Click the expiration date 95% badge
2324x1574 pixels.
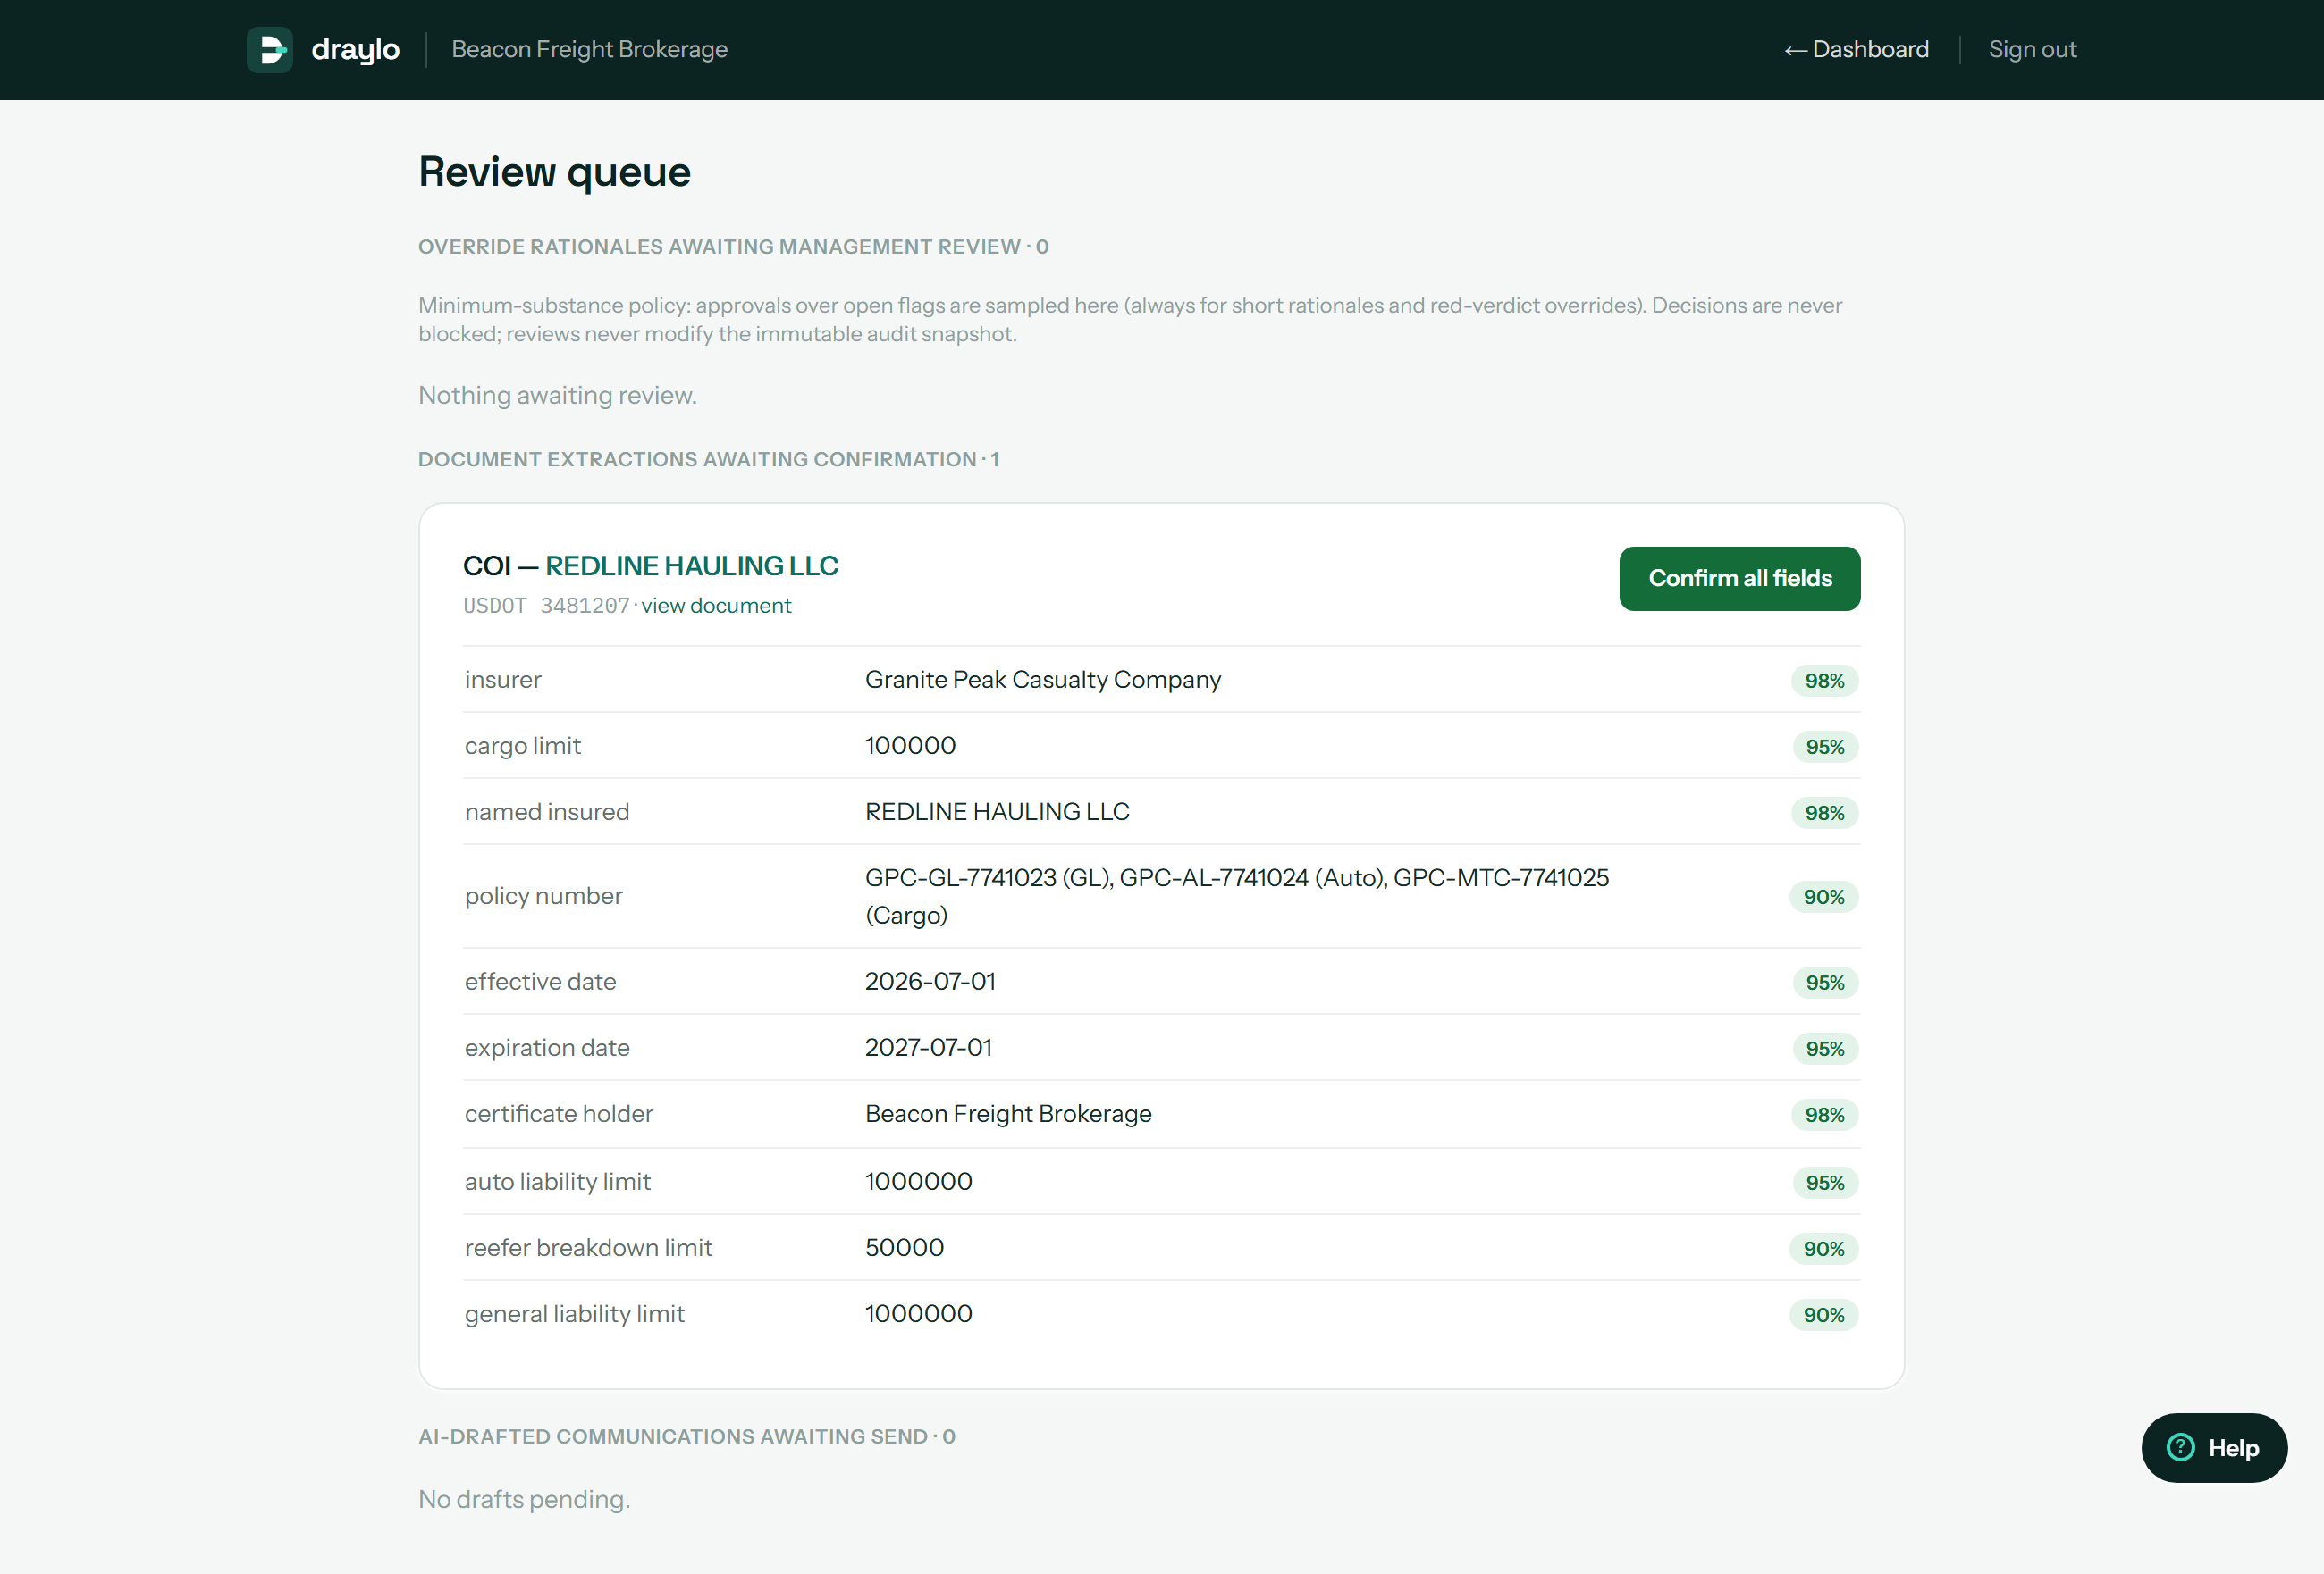1824,1049
